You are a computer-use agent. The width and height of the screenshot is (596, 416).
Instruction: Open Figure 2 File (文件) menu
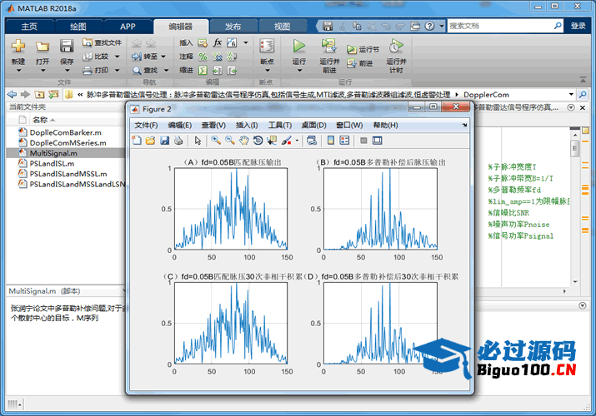tap(147, 125)
